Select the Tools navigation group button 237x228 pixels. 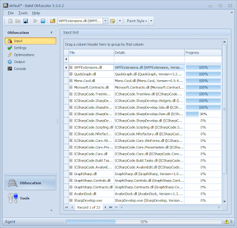click(x=30, y=198)
